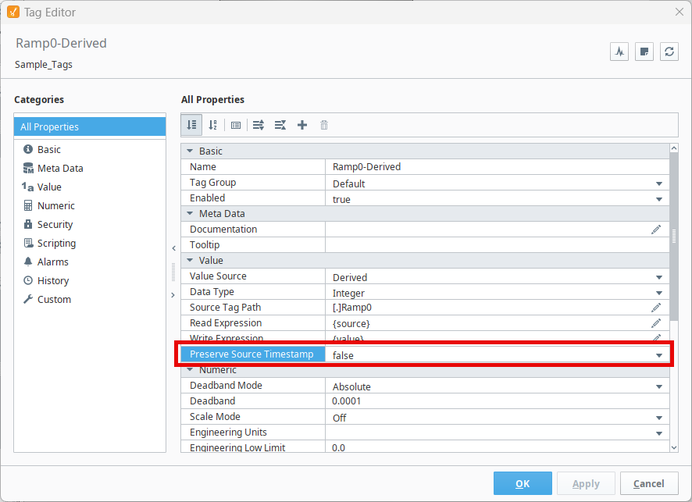Viewport: 692px width, 502px height.
Task: Open the Value Source dropdown
Action: click(659, 277)
